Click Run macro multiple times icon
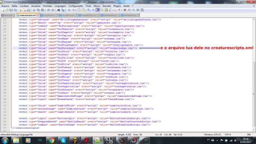Screen dimensions: 256x144 [x=138, y=10]
